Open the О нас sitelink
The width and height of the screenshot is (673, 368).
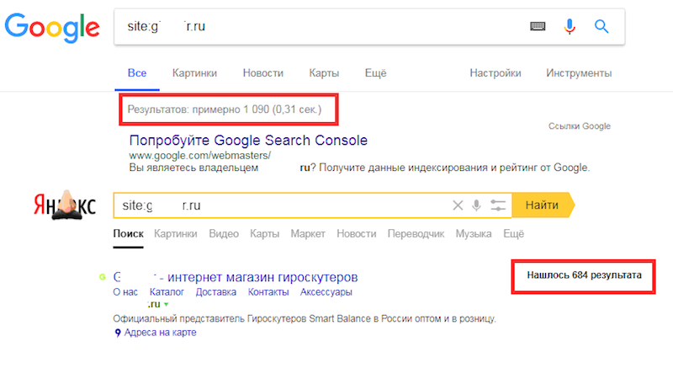[x=125, y=292]
